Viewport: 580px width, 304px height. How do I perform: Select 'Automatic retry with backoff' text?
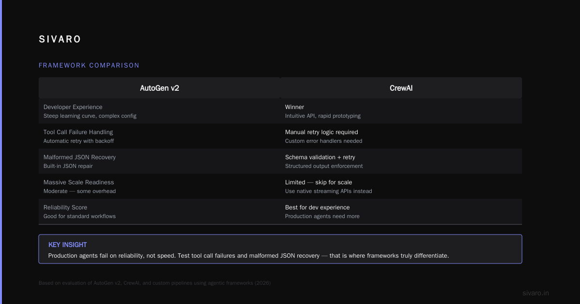(x=79, y=141)
